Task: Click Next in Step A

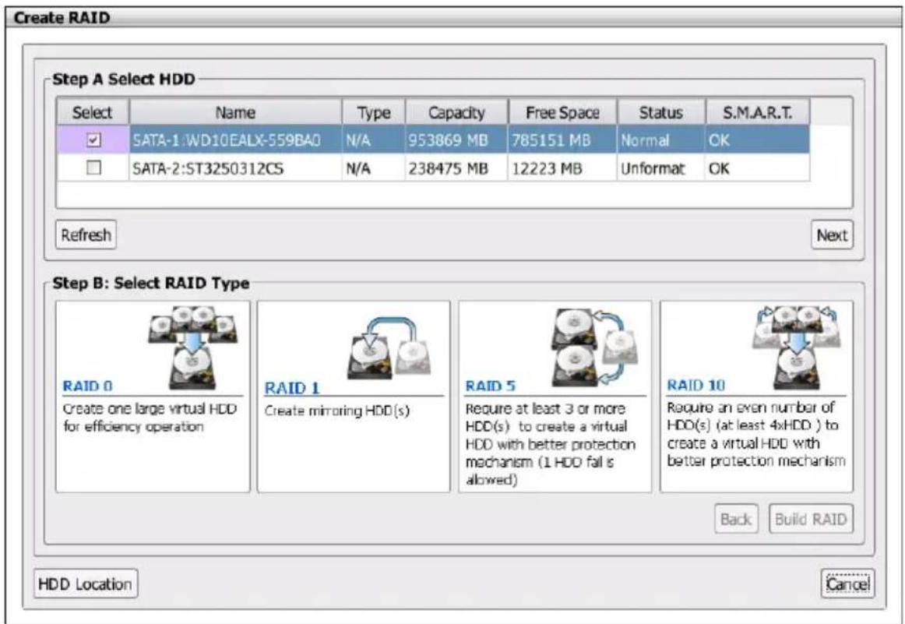Action: click(x=832, y=235)
